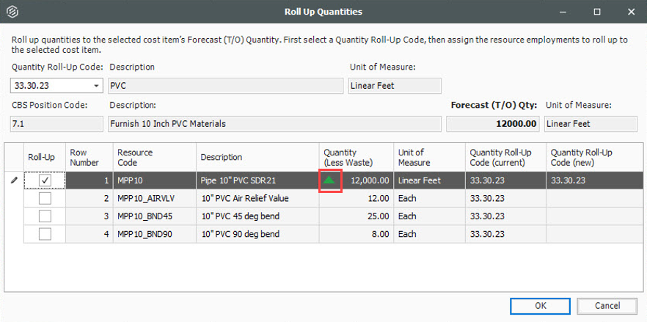Enable Roll-Up for MPP10_BND45 row
The width and height of the screenshot is (647, 322).
45,216
